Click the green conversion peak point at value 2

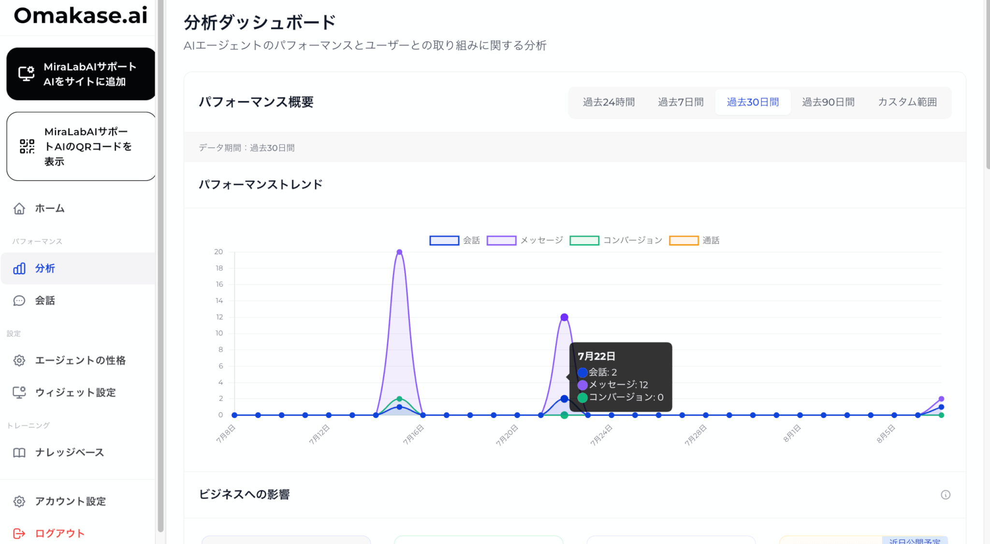pos(399,399)
